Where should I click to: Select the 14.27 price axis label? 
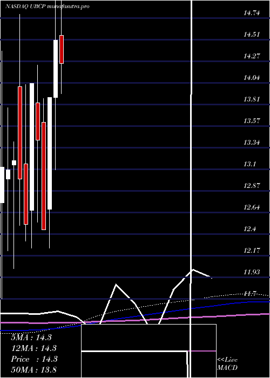252,56
